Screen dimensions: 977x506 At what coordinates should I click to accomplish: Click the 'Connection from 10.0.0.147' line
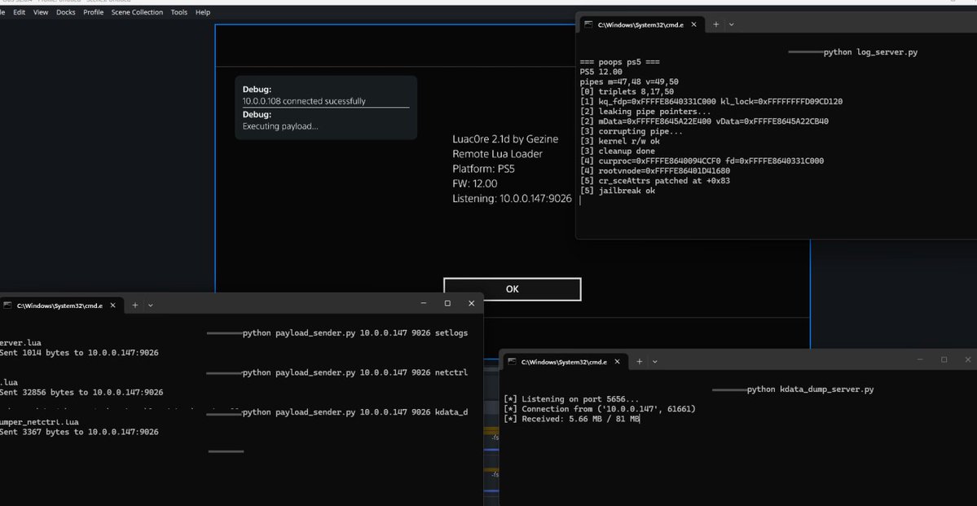[x=600, y=409]
